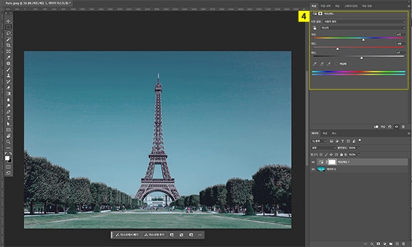Select the Clone Stamp tool
The width and height of the screenshot is (412, 247).
(8, 75)
